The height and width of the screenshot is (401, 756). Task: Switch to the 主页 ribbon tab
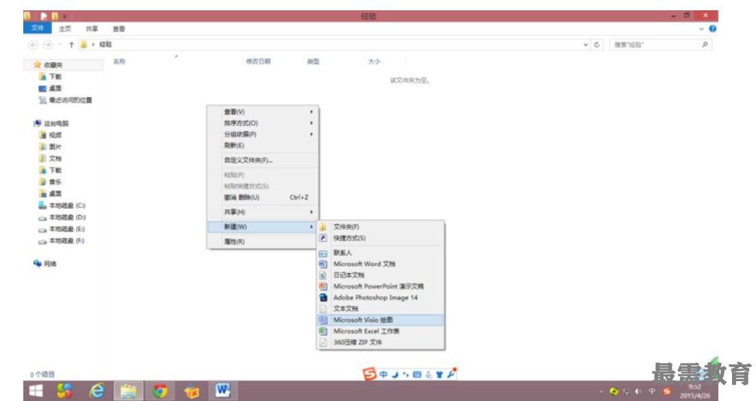pyautogui.click(x=64, y=29)
